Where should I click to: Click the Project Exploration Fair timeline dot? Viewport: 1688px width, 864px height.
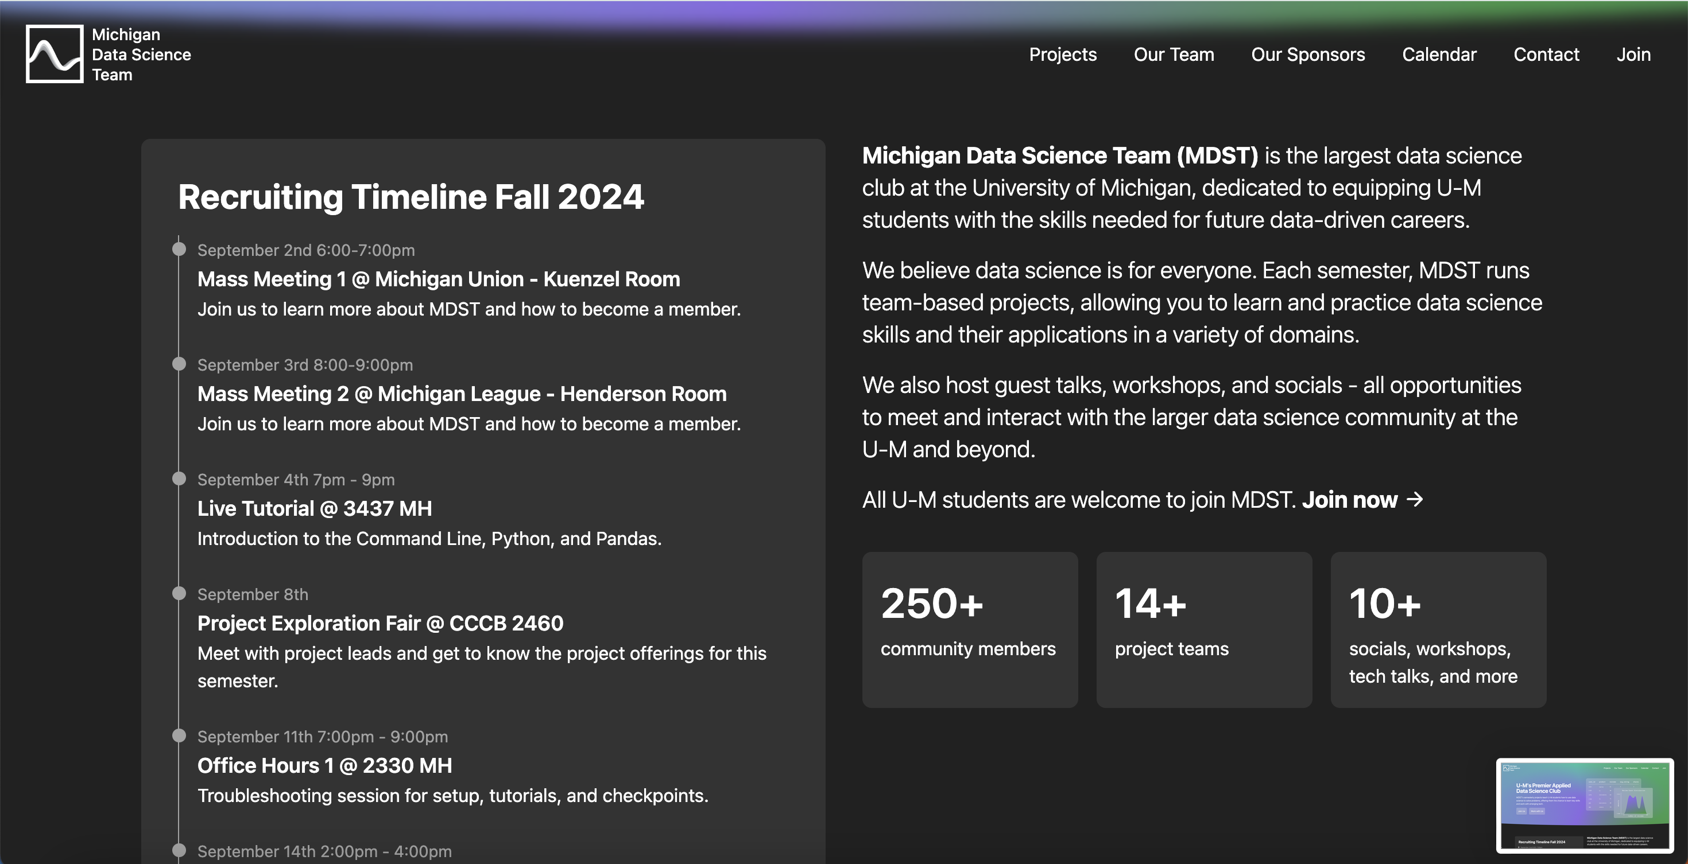tap(179, 594)
